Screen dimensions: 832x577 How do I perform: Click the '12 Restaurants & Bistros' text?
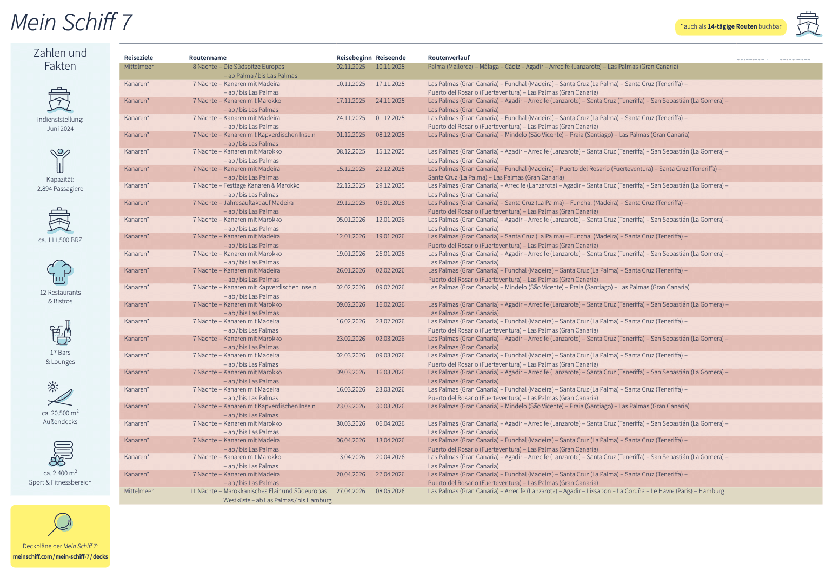[60, 297]
